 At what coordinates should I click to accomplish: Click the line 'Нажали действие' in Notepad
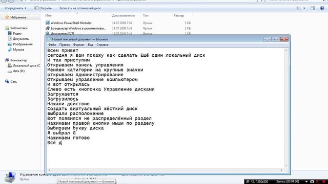(x=68, y=104)
